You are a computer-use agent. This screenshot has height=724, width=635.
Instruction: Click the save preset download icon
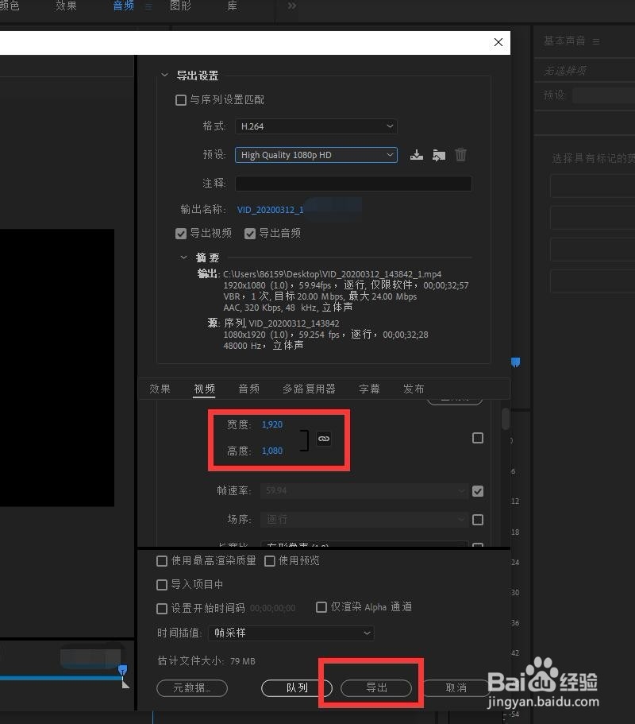[417, 155]
